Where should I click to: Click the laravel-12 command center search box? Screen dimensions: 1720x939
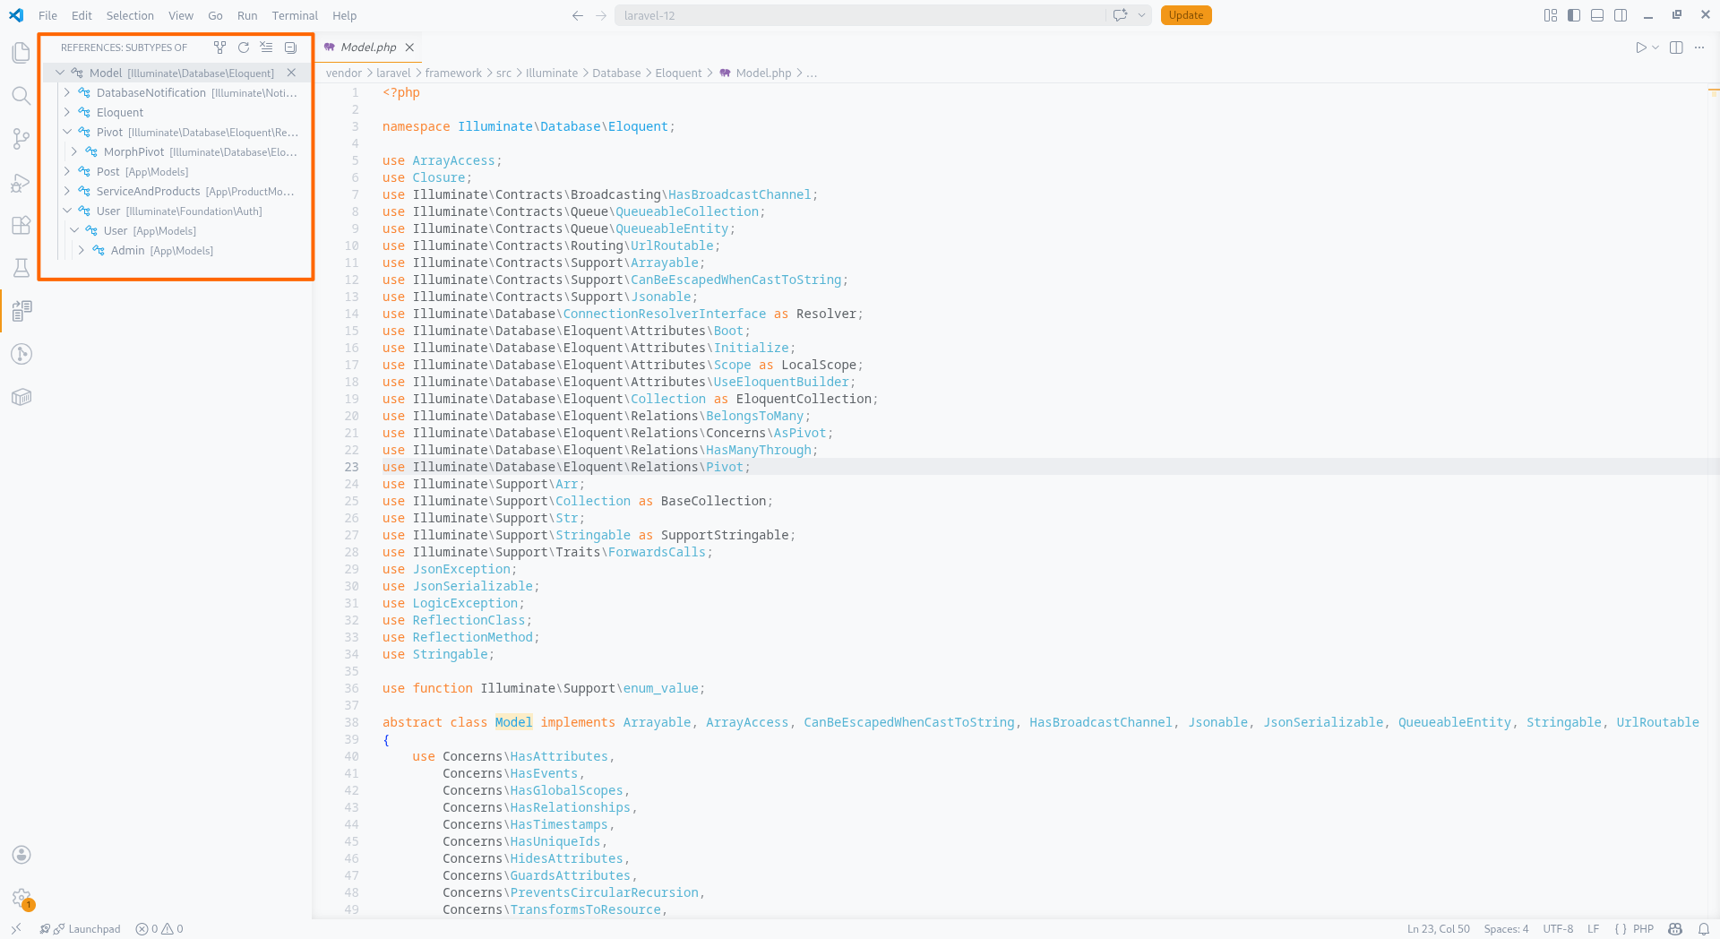[860, 15]
